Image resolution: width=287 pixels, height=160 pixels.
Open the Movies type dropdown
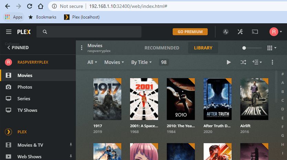(x=114, y=62)
